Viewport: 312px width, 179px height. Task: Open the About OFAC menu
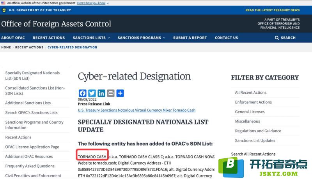tap(13, 38)
